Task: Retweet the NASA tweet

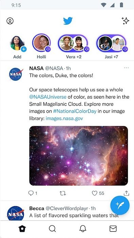Action: [x=63, y=193]
